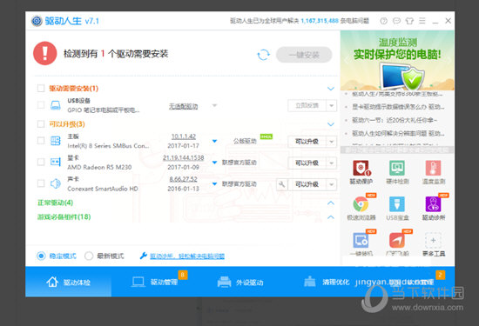This screenshot has width=479, height=326.
Task: Click the red warning exclamation icon
Action: 45,53
